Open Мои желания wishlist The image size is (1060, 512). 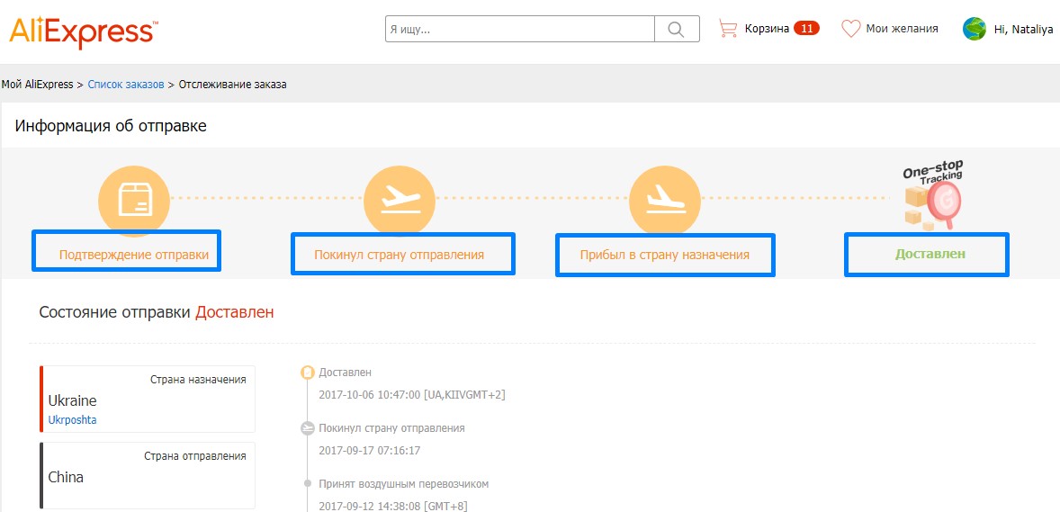pyautogui.click(x=902, y=29)
